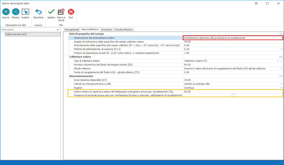
Task: Open the Destinazione del sottosistema solare dropdown
Action: click(x=281, y=38)
